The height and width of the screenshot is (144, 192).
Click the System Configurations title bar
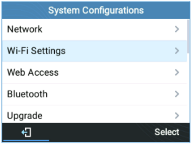[96, 10]
